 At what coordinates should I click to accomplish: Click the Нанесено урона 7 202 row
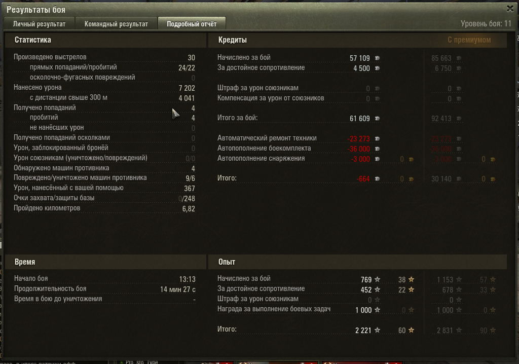click(104, 87)
